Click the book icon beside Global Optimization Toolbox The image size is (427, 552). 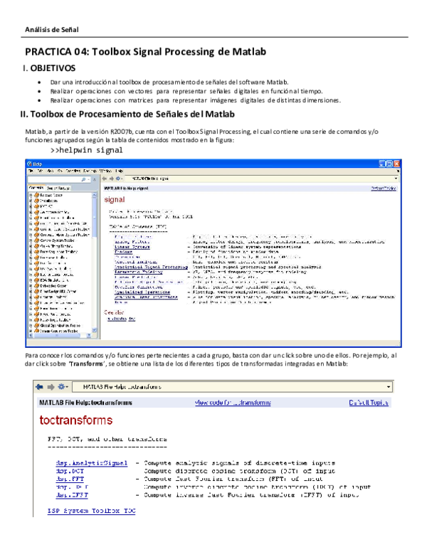coord(36,326)
